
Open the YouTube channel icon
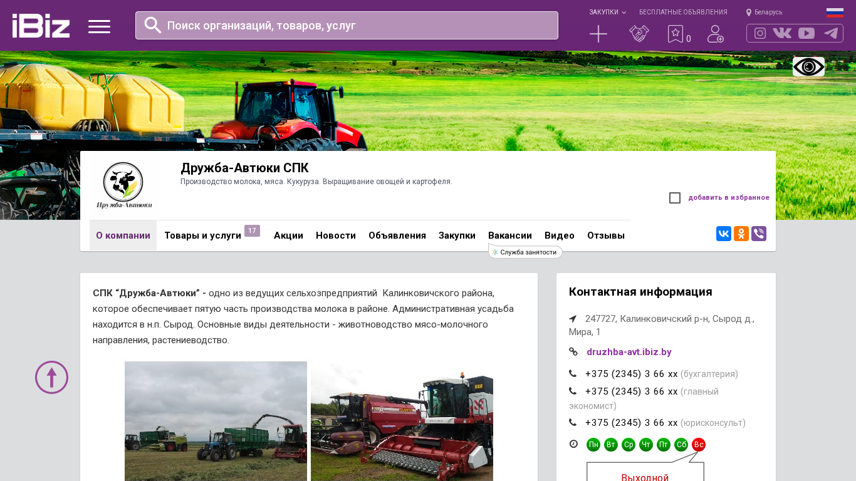click(x=806, y=33)
